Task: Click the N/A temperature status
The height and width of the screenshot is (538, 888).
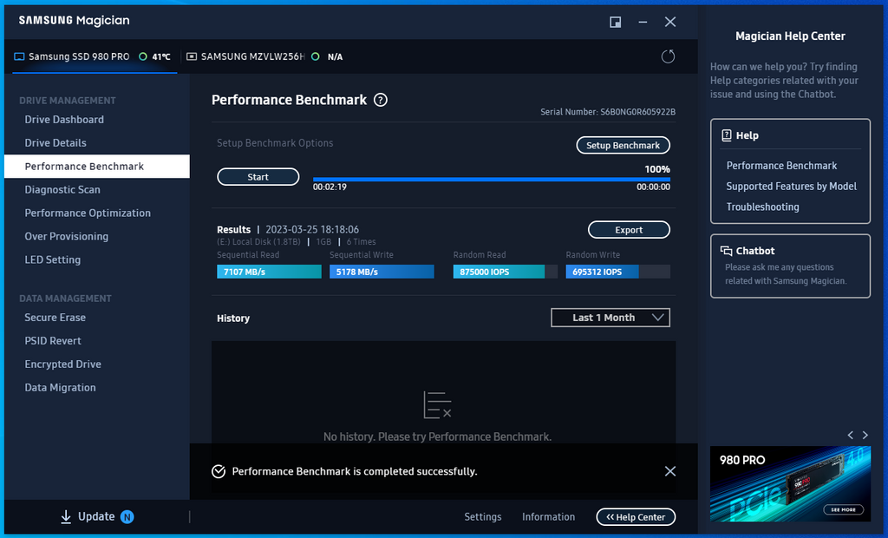Action: pyautogui.click(x=335, y=56)
